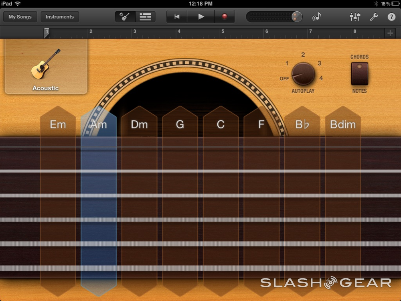Set Autoplay to OFF
Viewport: 401px width, 301px height.
click(284, 79)
